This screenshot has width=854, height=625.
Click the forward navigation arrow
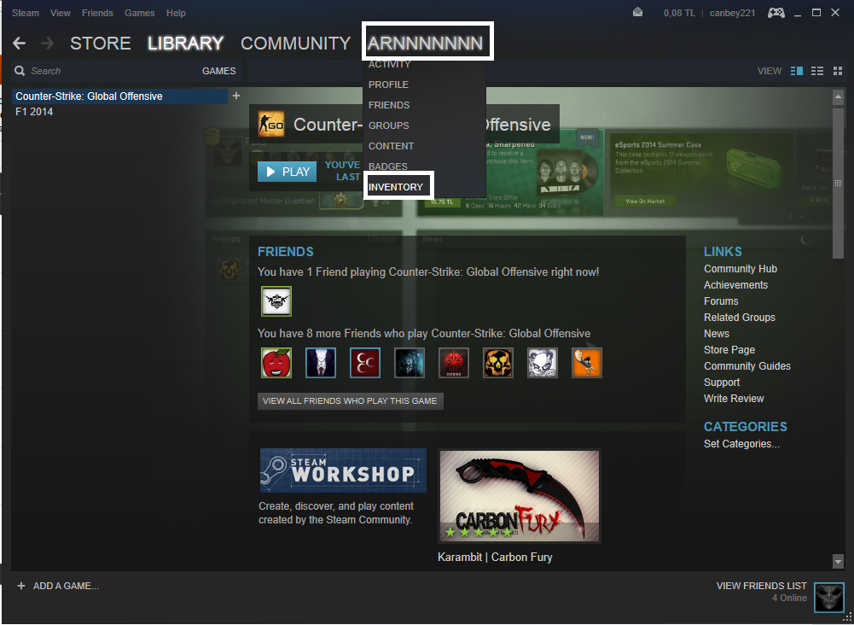[x=48, y=43]
